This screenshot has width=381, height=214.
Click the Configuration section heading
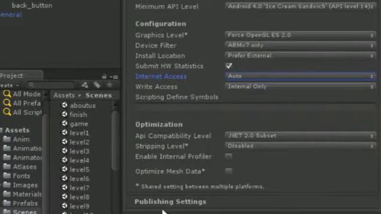coord(161,24)
